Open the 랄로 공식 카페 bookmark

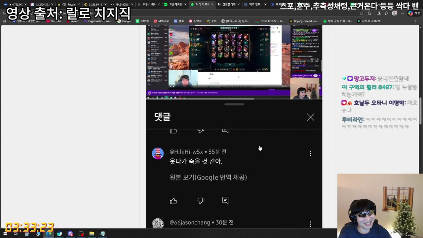pyautogui.click(x=337, y=21)
